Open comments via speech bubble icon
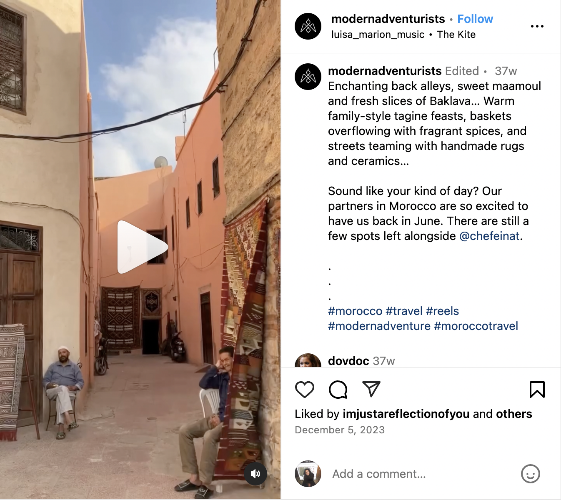 point(338,390)
